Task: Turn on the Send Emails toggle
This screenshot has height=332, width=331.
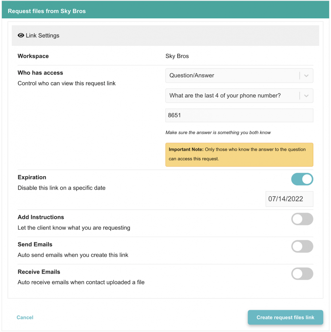Action: coord(302,246)
